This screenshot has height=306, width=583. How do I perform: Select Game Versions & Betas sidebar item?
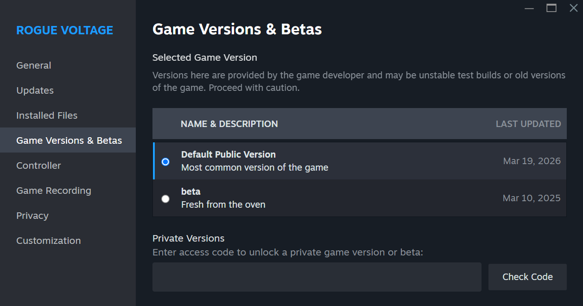69,140
